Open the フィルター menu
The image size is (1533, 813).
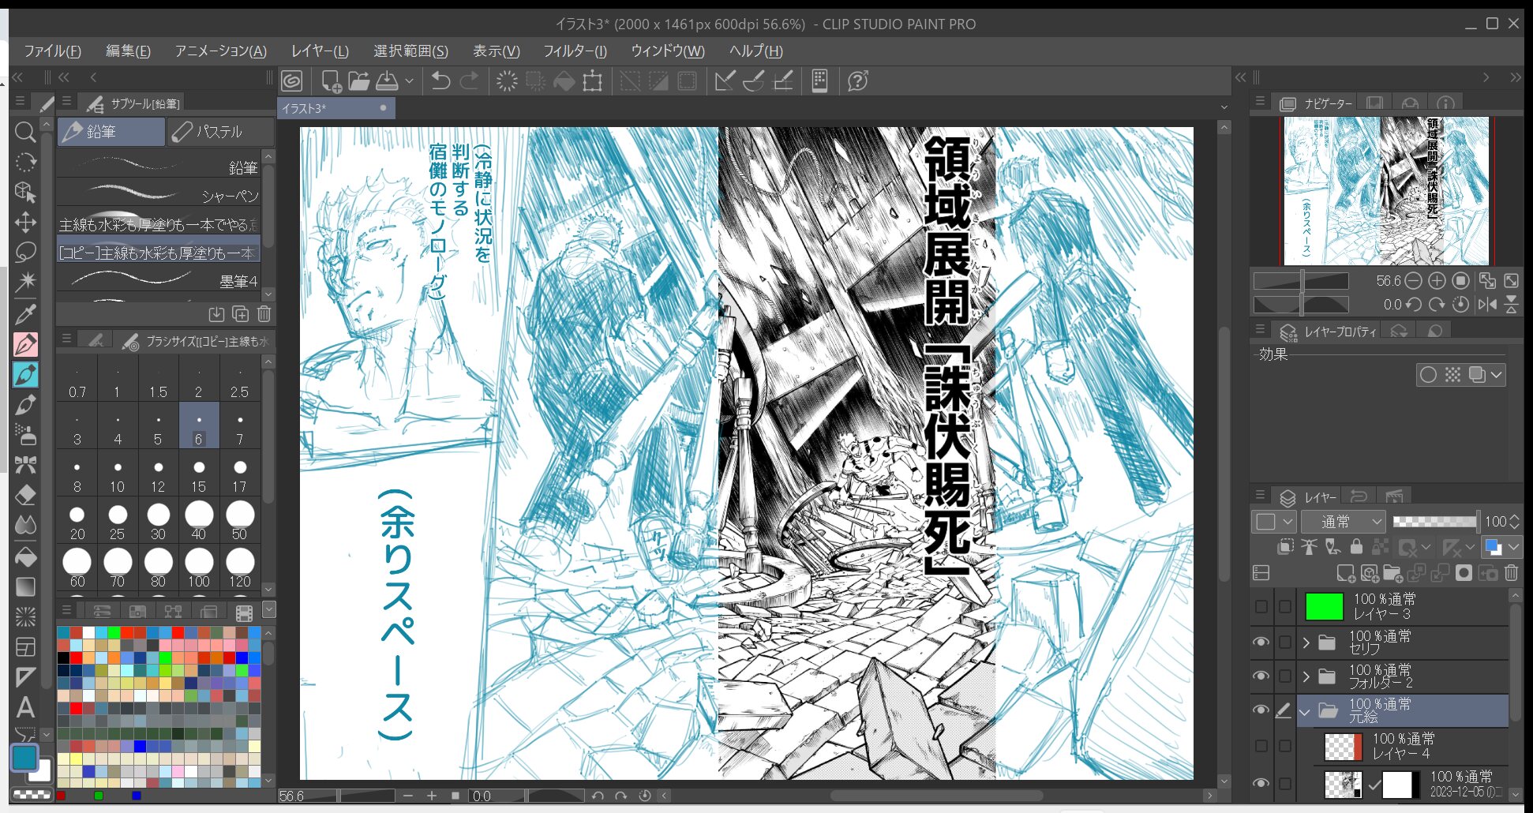pos(574,51)
